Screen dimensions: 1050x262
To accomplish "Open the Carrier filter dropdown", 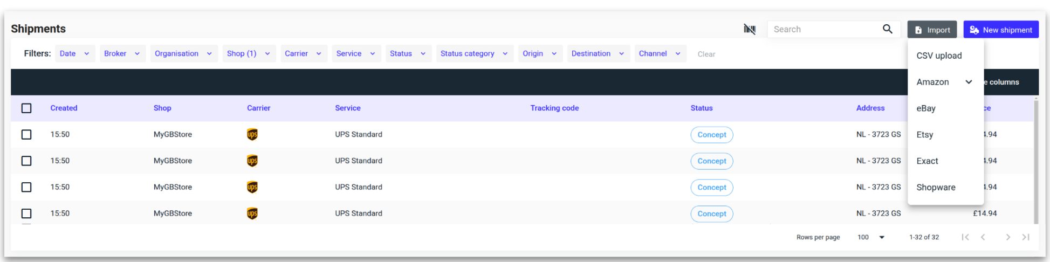I will tap(303, 54).
